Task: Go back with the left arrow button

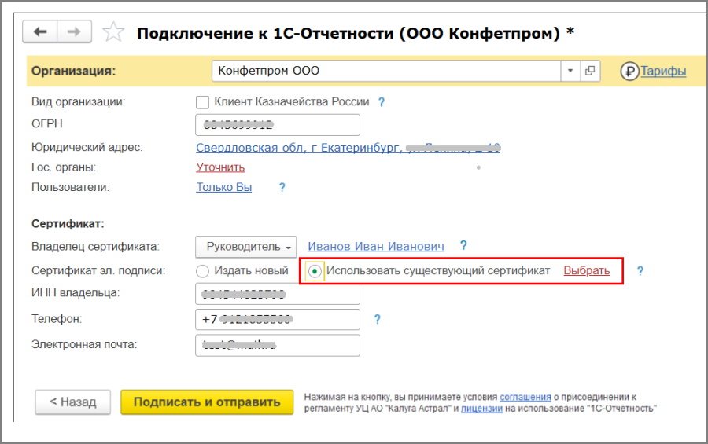Action: tap(40, 32)
